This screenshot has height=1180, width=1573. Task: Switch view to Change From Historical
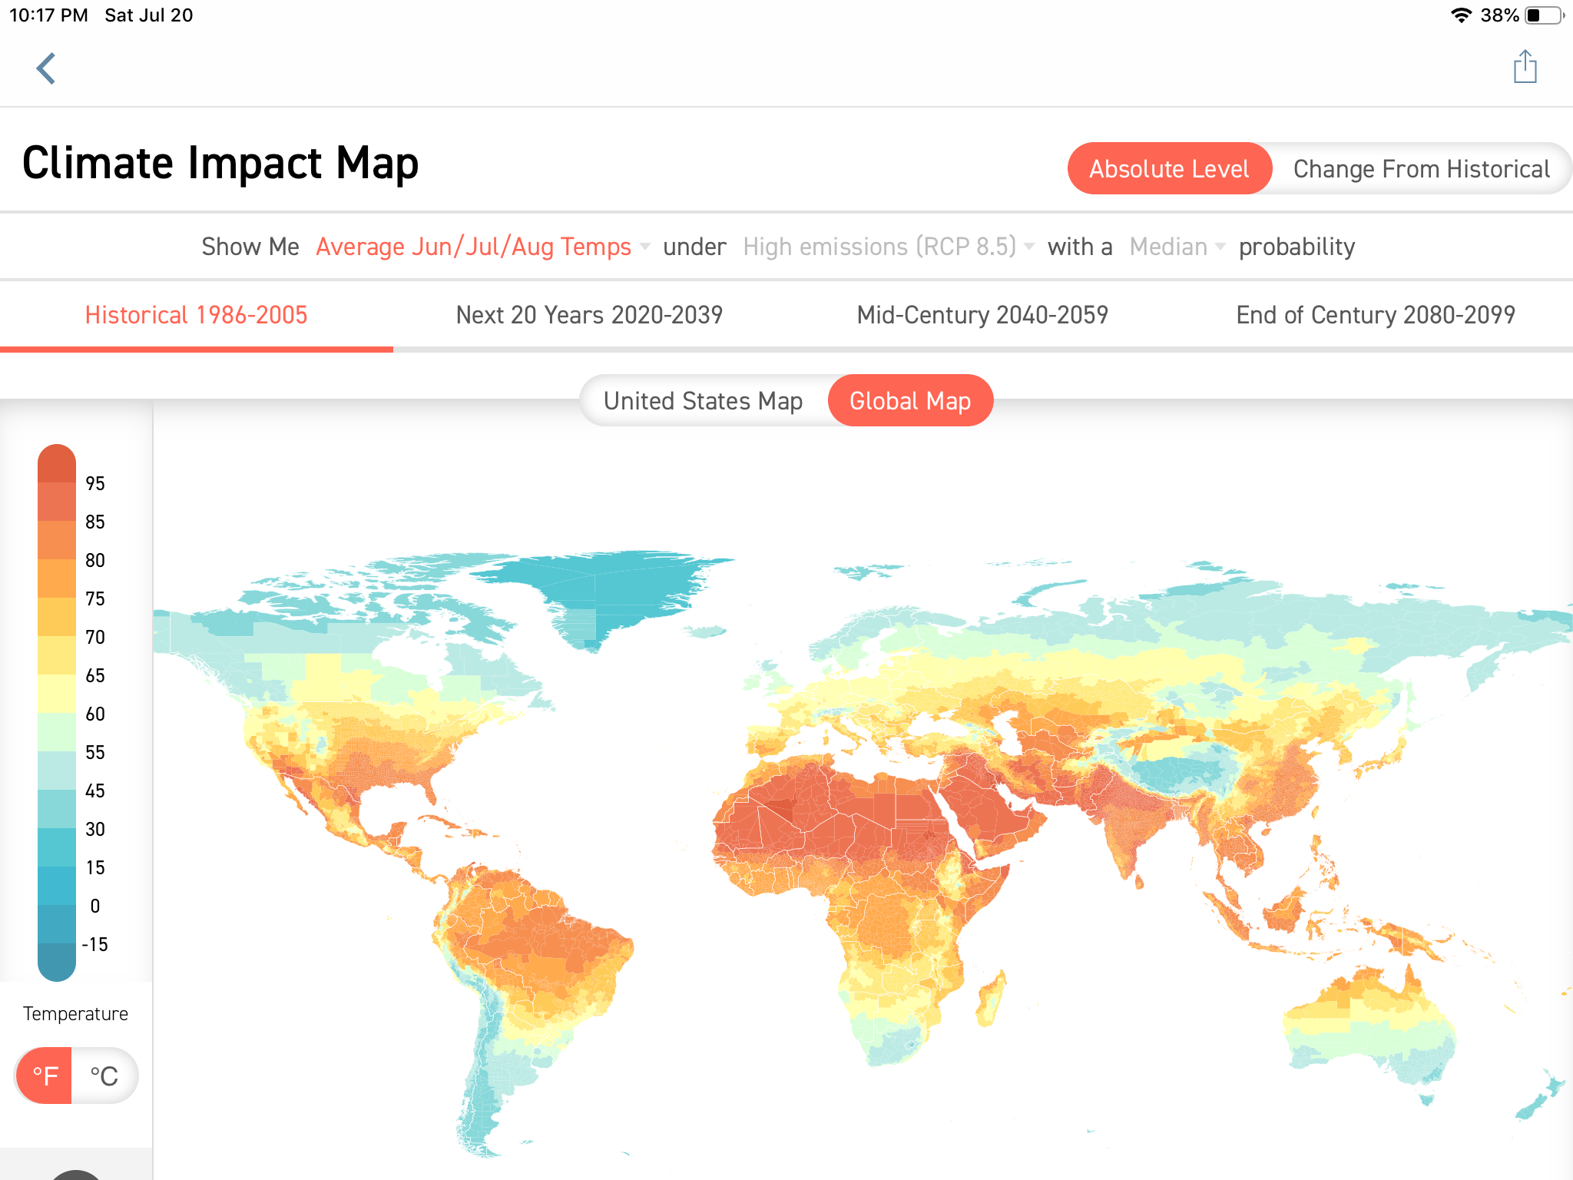[x=1422, y=168]
